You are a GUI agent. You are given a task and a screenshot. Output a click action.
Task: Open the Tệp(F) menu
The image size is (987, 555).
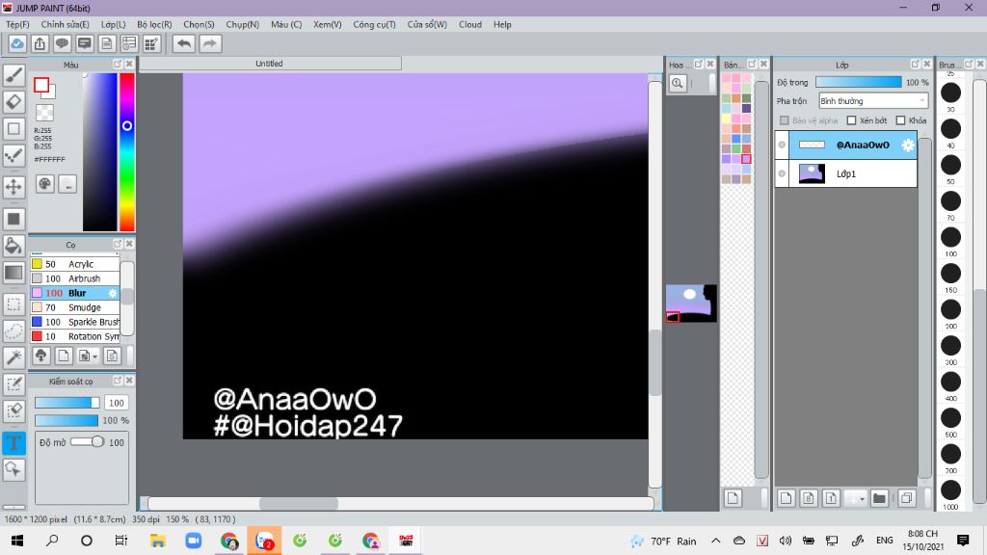(17, 24)
